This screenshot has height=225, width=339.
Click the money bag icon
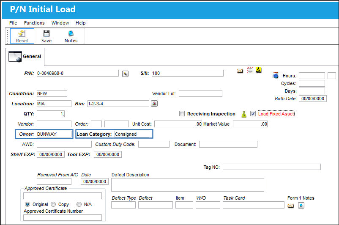click(x=244, y=114)
